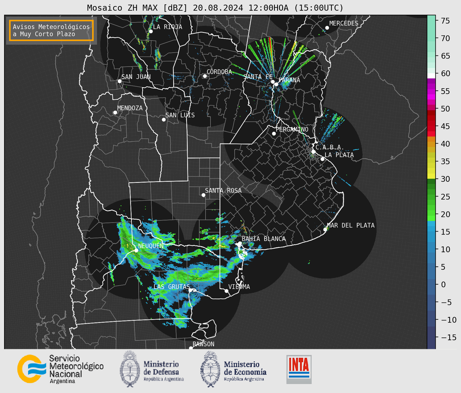Click the Paraná city marker
Viewport: 461px width, 393px height.
[x=276, y=84]
